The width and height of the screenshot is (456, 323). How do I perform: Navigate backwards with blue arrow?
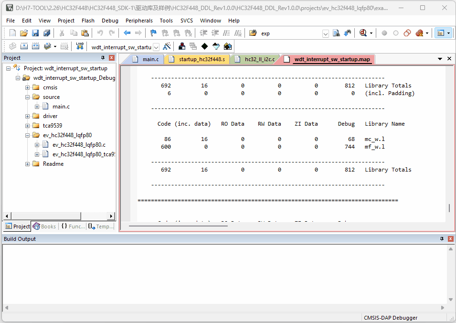(x=127, y=33)
